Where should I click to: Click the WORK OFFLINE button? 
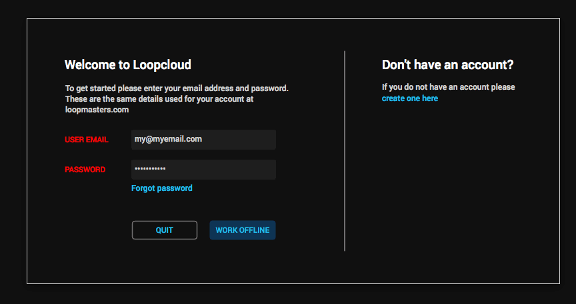tap(242, 230)
